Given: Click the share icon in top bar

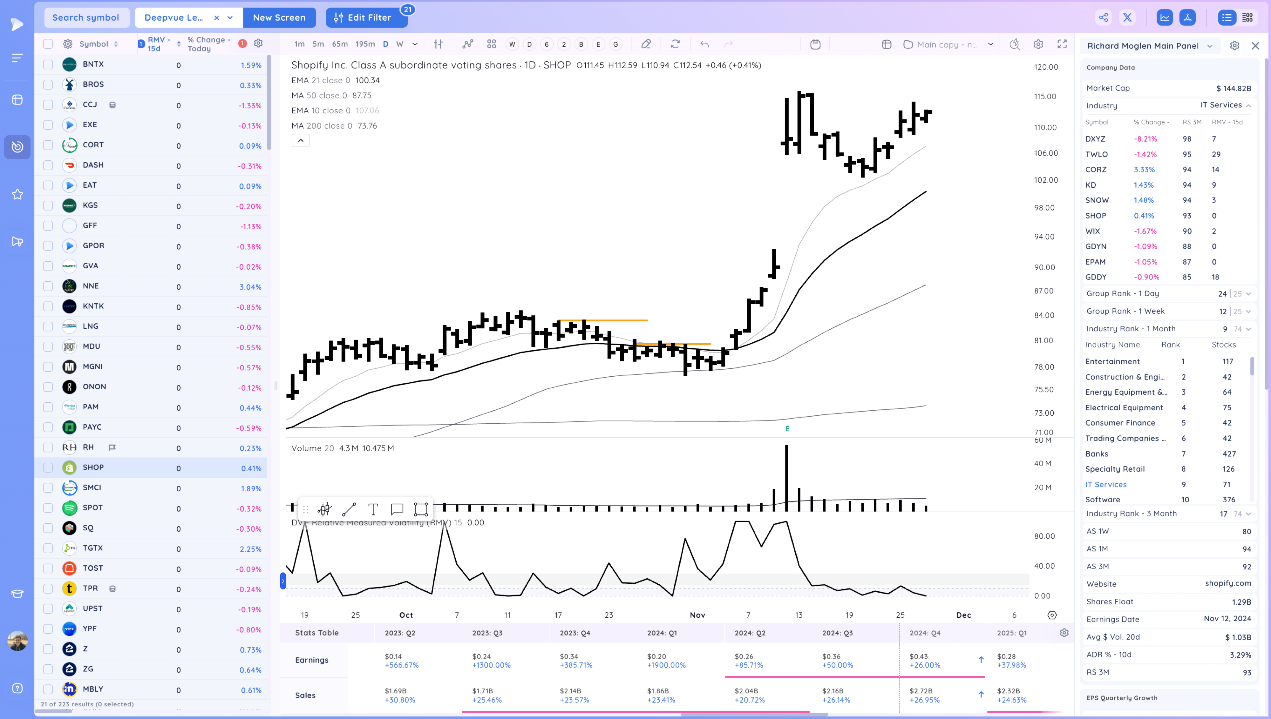Looking at the screenshot, I should click(1103, 18).
